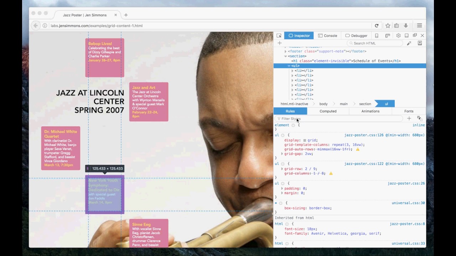Open the Computed styles tab

(328, 111)
